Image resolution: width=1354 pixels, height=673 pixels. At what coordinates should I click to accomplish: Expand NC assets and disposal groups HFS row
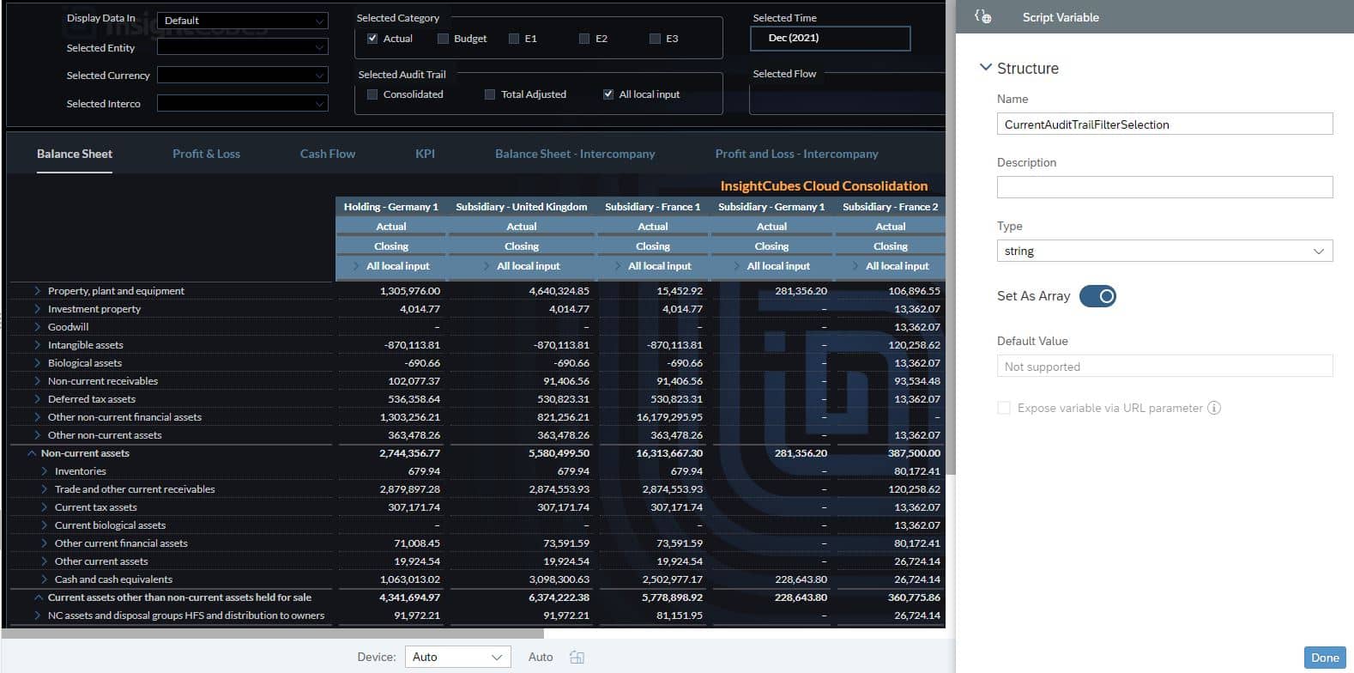point(37,615)
